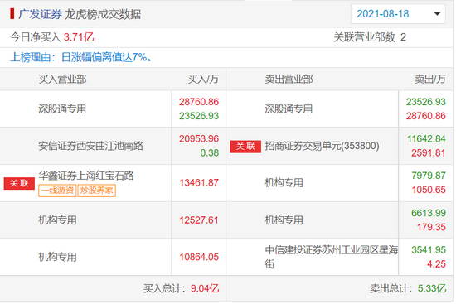Click the 买入/万 column header
This screenshot has height=304, width=456.
(203, 79)
